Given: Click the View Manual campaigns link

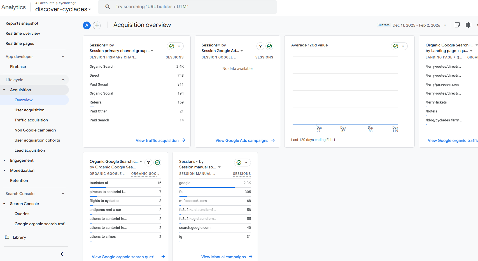Looking at the screenshot, I should pos(223,257).
